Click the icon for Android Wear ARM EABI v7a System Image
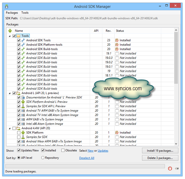 23,142
